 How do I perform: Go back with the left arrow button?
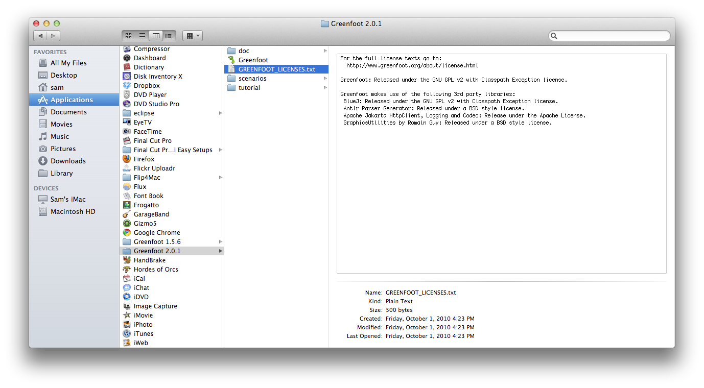click(40, 36)
